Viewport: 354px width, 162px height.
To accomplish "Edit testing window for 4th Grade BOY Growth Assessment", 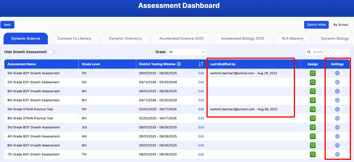I will [x=201, y=136].
